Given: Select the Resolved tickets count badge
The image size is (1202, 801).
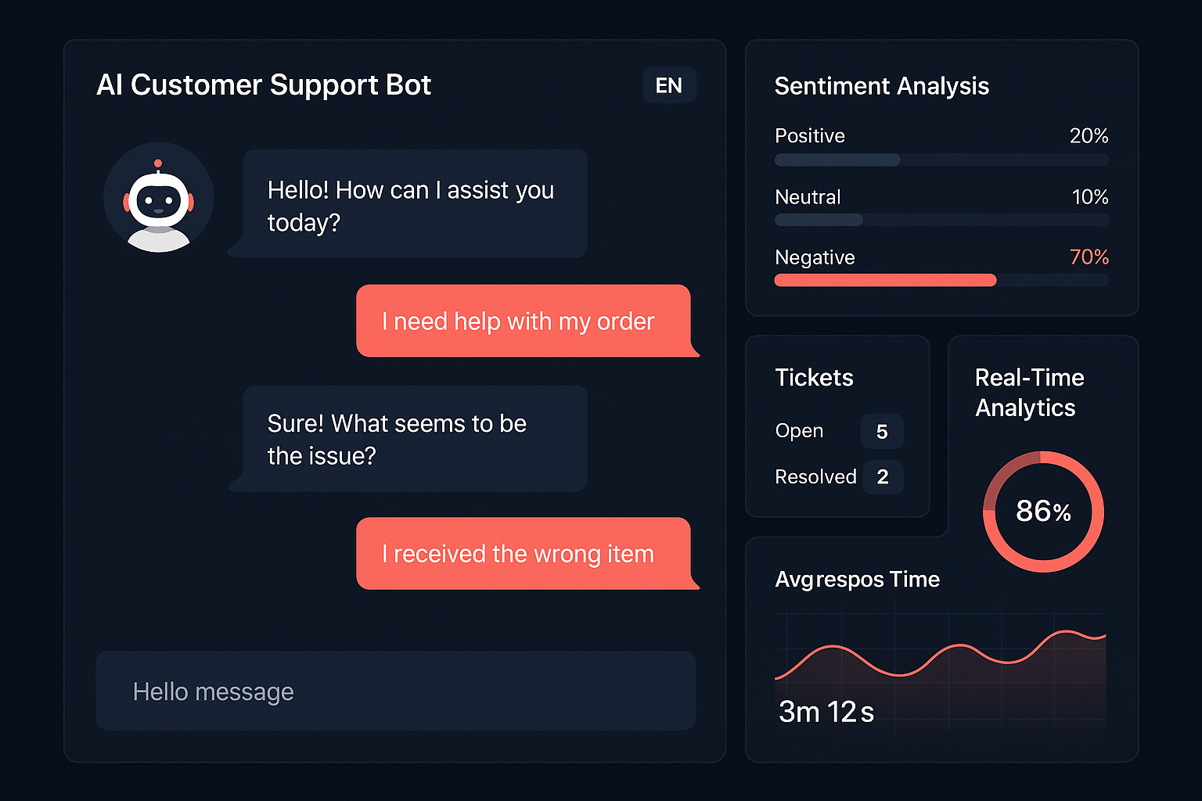Looking at the screenshot, I should [x=883, y=476].
